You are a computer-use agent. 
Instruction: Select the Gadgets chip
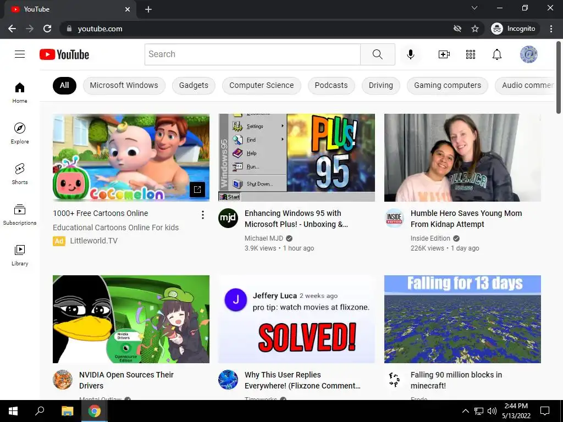(194, 85)
